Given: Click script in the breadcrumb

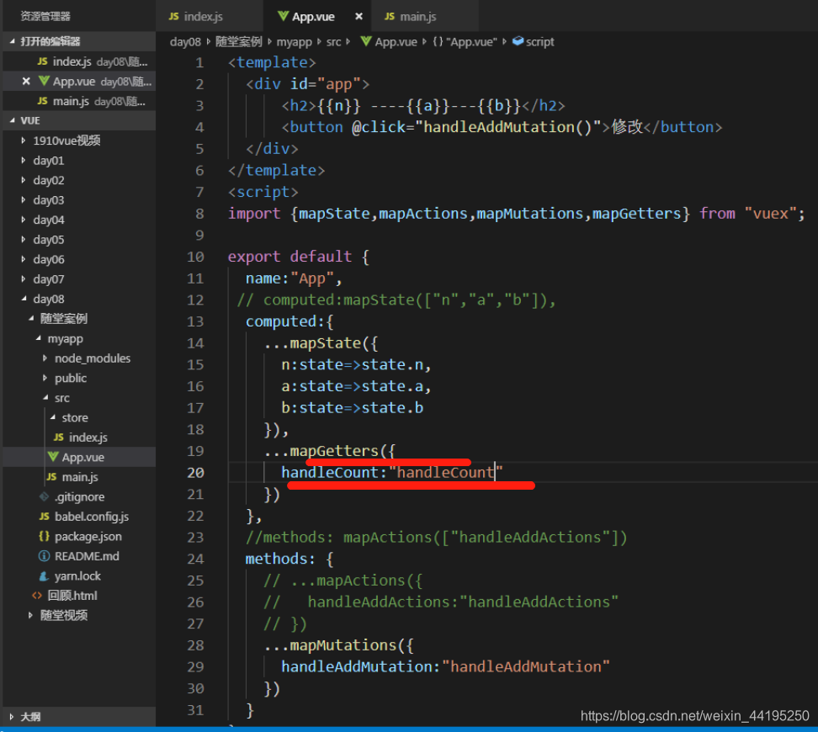Looking at the screenshot, I should click(x=539, y=42).
